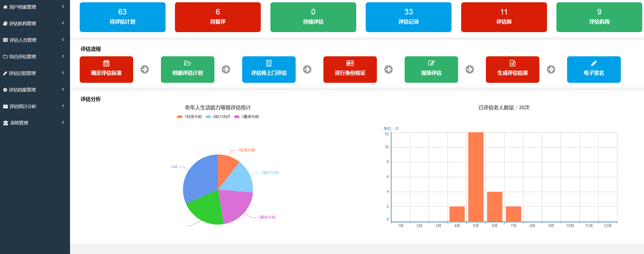Open 综合评估管理 menu item

tap(23, 57)
